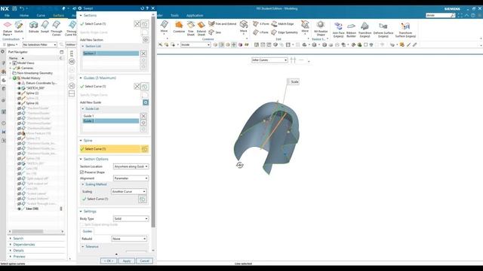Select the I-Form tool
This screenshot has width=483, height=271.
coord(260,32)
